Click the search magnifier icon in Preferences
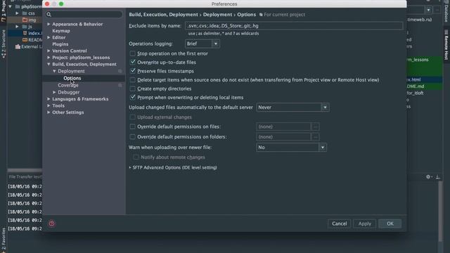This screenshot has width=450, height=253. point(49,14)
